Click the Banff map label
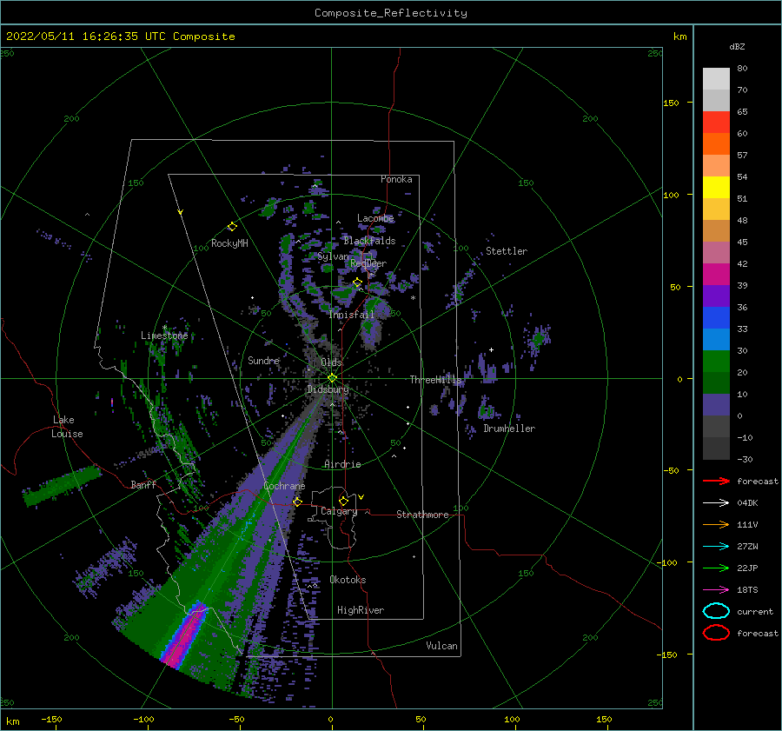Image resolution: width=782 pixels, height=731 pixels. pos(143,484)
